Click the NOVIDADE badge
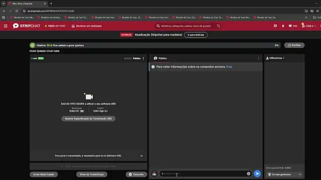 pos(126,35)
